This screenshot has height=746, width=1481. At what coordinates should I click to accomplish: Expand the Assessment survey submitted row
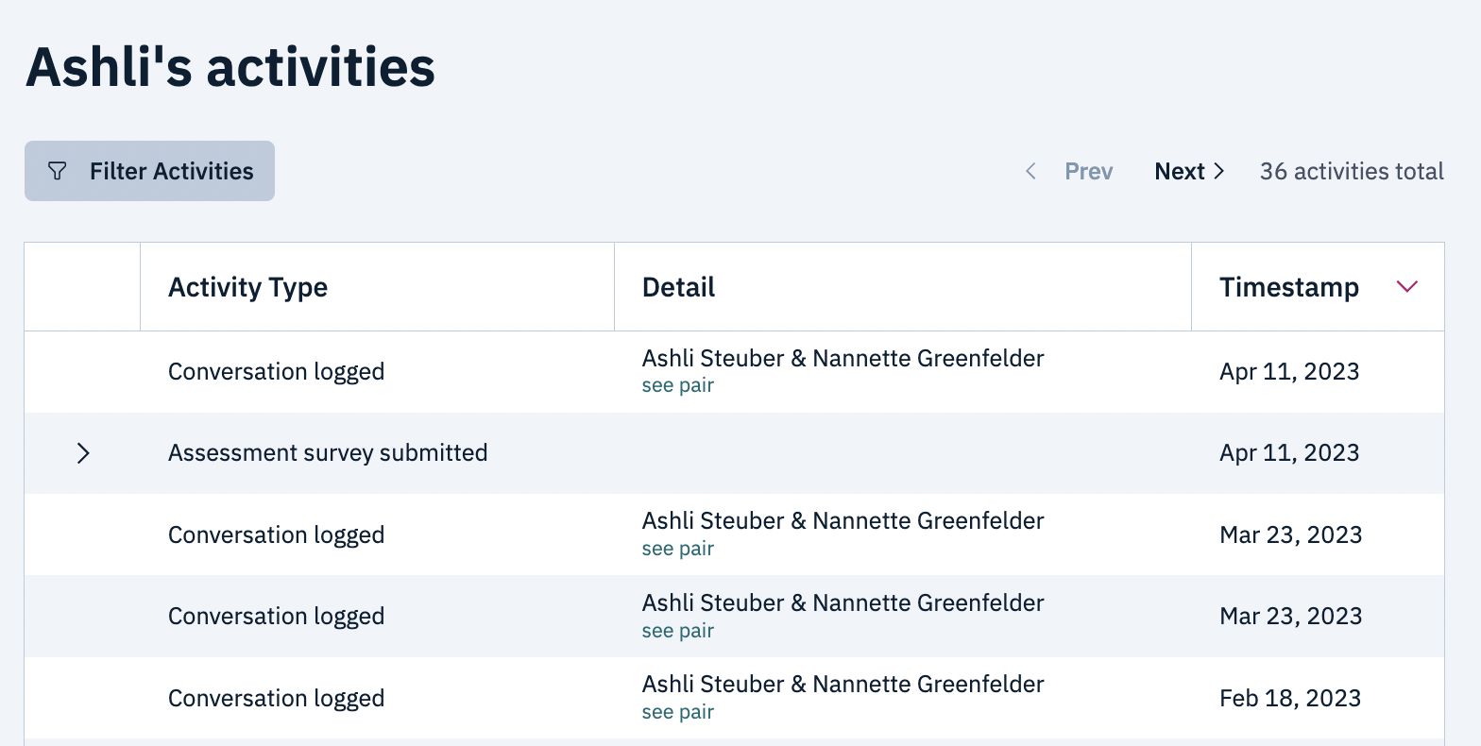tap(82, 453)
